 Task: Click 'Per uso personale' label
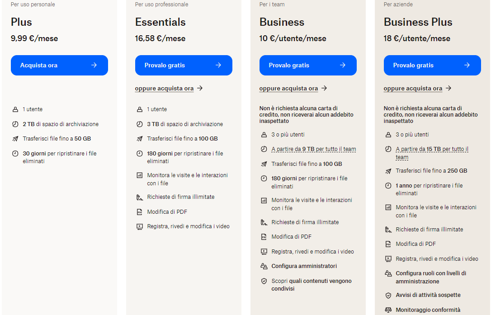click(x=33, y=5)
